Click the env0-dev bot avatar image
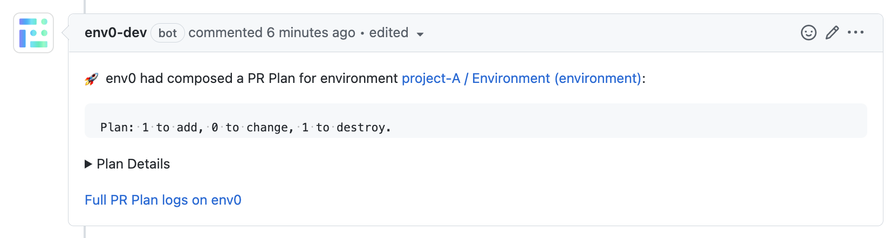 tap(33, 33)
